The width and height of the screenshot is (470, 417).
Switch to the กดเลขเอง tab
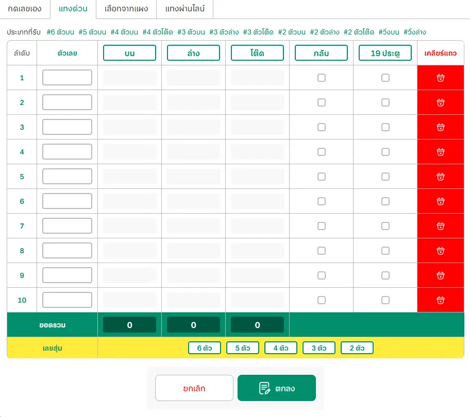(25, 9)
